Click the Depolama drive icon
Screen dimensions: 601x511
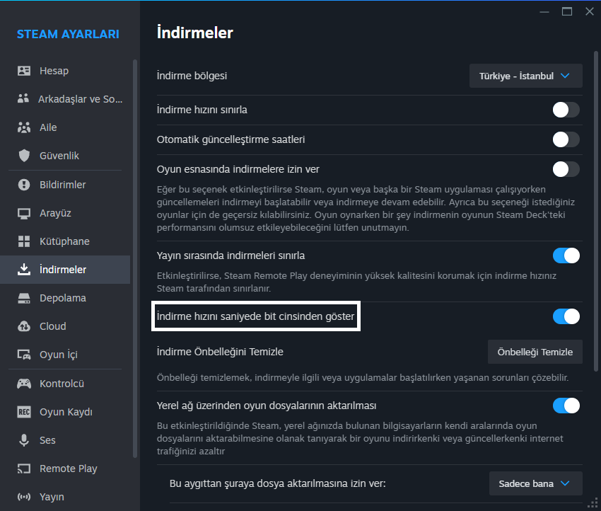point(24,298)
